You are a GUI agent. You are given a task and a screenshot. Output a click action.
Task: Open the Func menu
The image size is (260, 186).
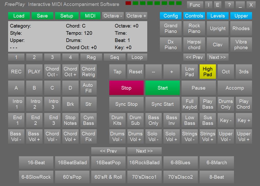tap(195, 5)
